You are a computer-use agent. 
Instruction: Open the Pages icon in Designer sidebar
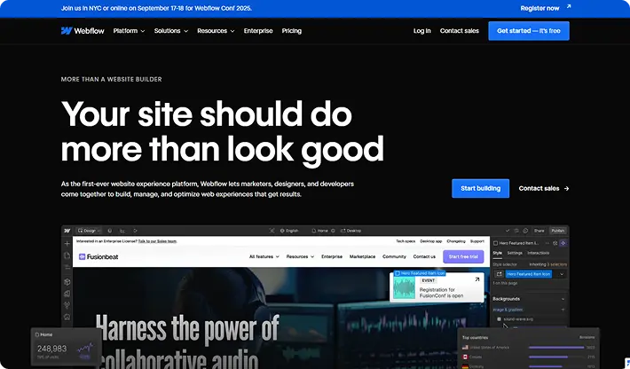(x=67, y=255)
